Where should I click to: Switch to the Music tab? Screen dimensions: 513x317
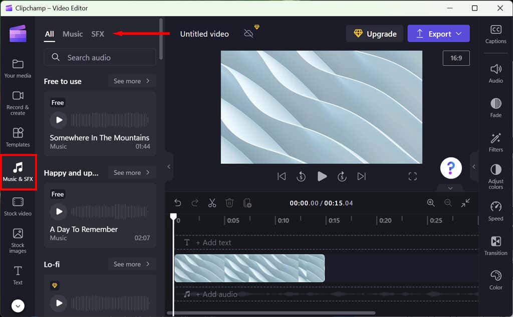(73, 34)
